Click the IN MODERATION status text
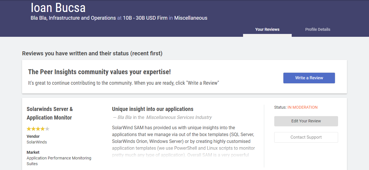Image resolution: width=369 pixels, height=170 pixels. pos(303,107)
